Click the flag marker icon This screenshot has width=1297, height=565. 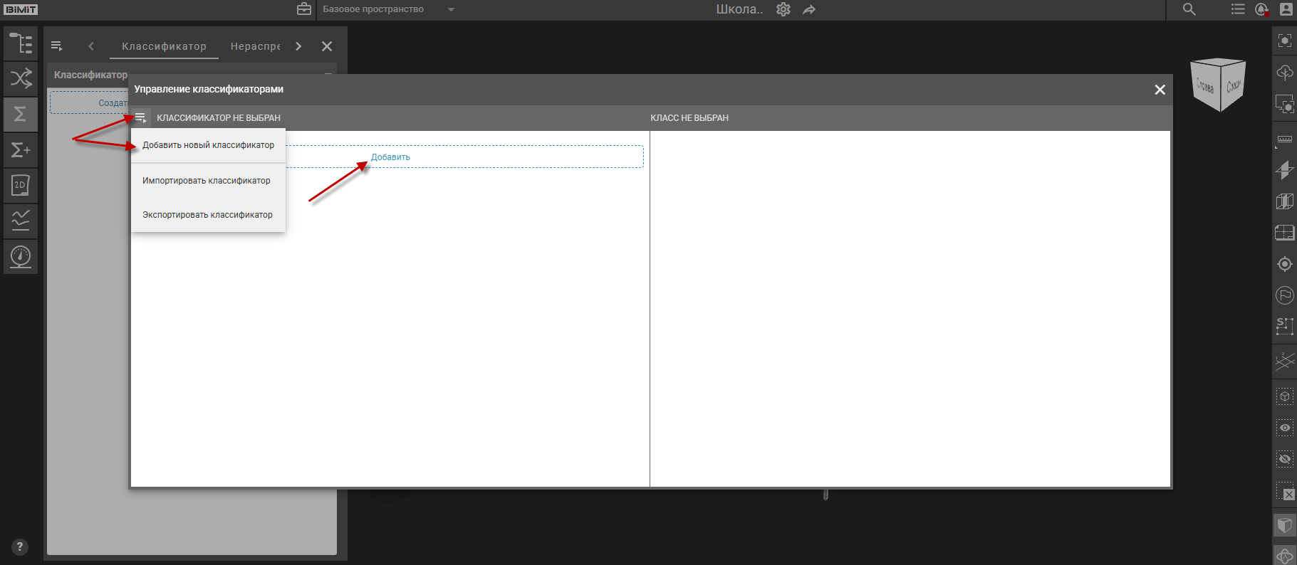click(1284, 295)
